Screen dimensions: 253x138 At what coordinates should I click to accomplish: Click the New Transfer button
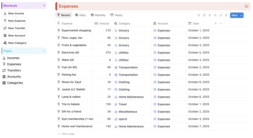pyautogui.click(x=15, y=28)
